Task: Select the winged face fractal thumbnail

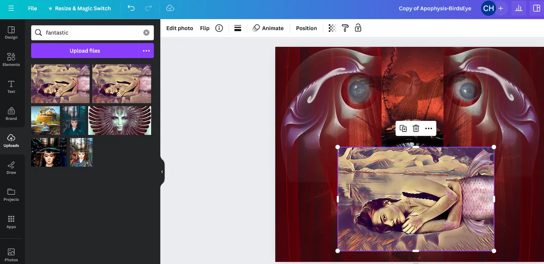Action: [x=120, y=121]
